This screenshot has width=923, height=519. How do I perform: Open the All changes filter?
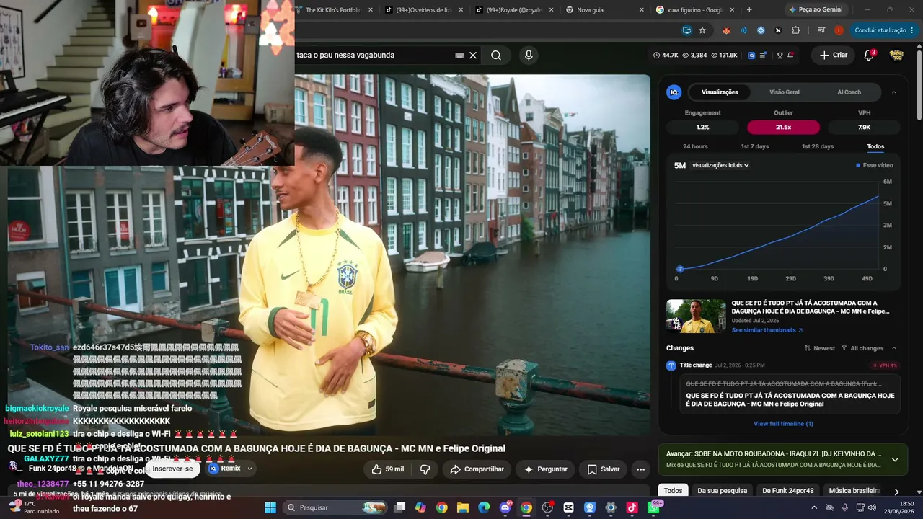pos(862,348)
